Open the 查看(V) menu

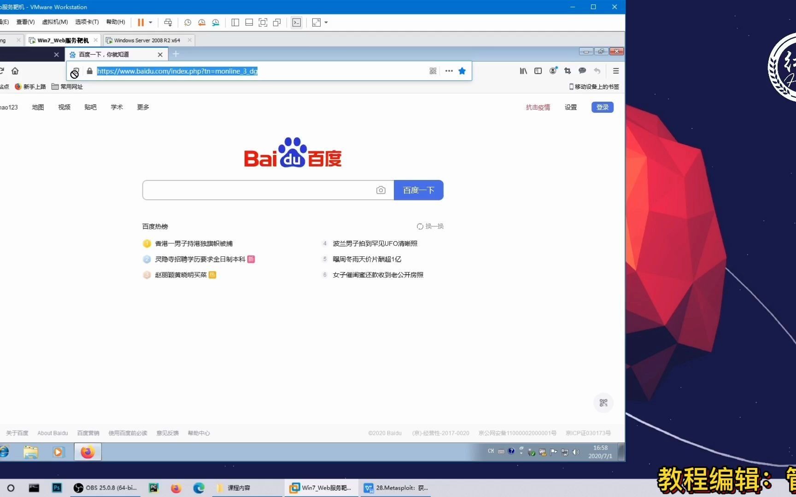(25, 22)
